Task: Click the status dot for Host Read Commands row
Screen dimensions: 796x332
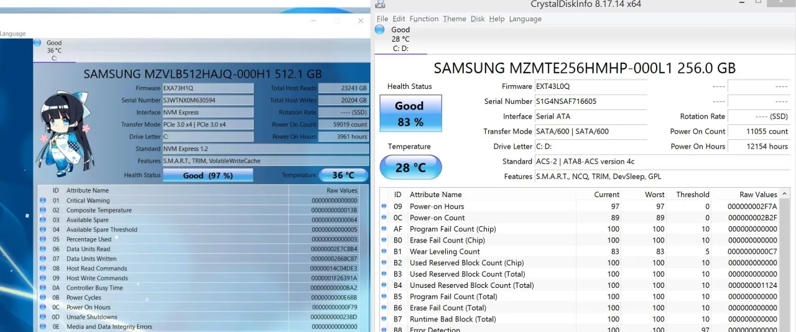Action: tap(43, 268)
